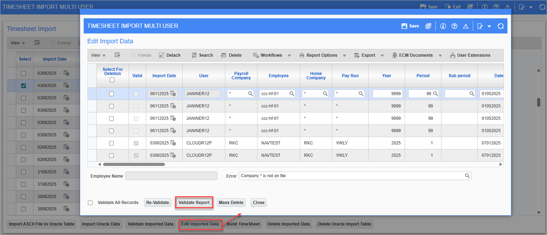This screenshot has width=547, height=235.
Task: Click the Build TimeSheet button
Action: [x=243, y=224]
